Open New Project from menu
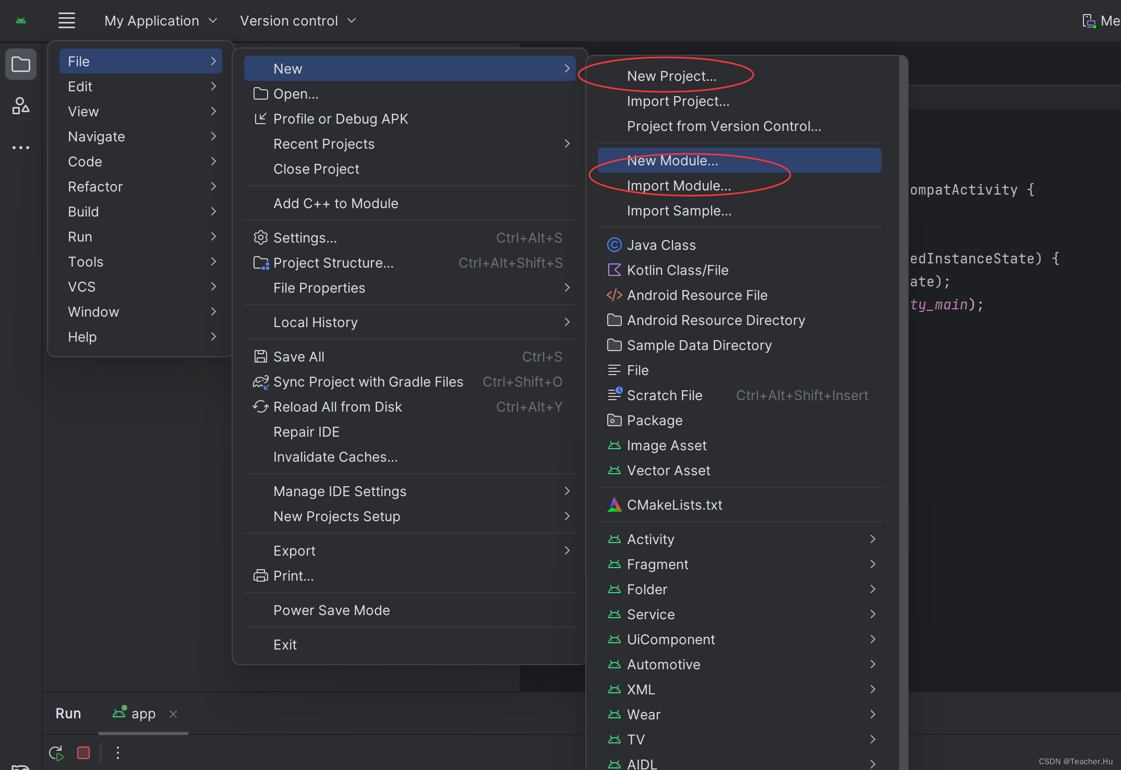This screenshot has height=770, width=1121. point(672,76)
